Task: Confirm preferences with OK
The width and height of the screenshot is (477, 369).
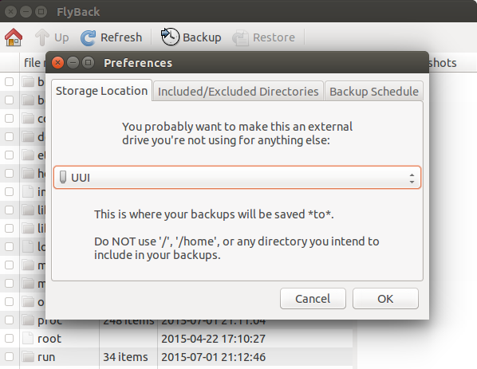Action: tap(385, 299)
